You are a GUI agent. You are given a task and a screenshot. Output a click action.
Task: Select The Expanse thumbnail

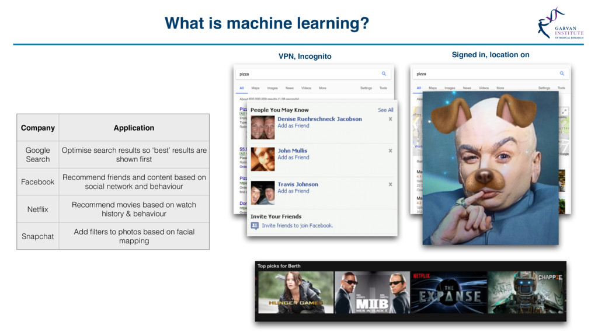(449, 292)
